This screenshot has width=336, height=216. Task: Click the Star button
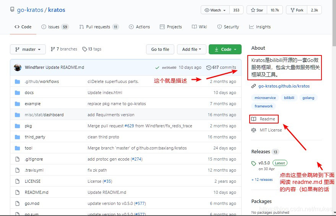pyautogui.click(x=257, y=10)
